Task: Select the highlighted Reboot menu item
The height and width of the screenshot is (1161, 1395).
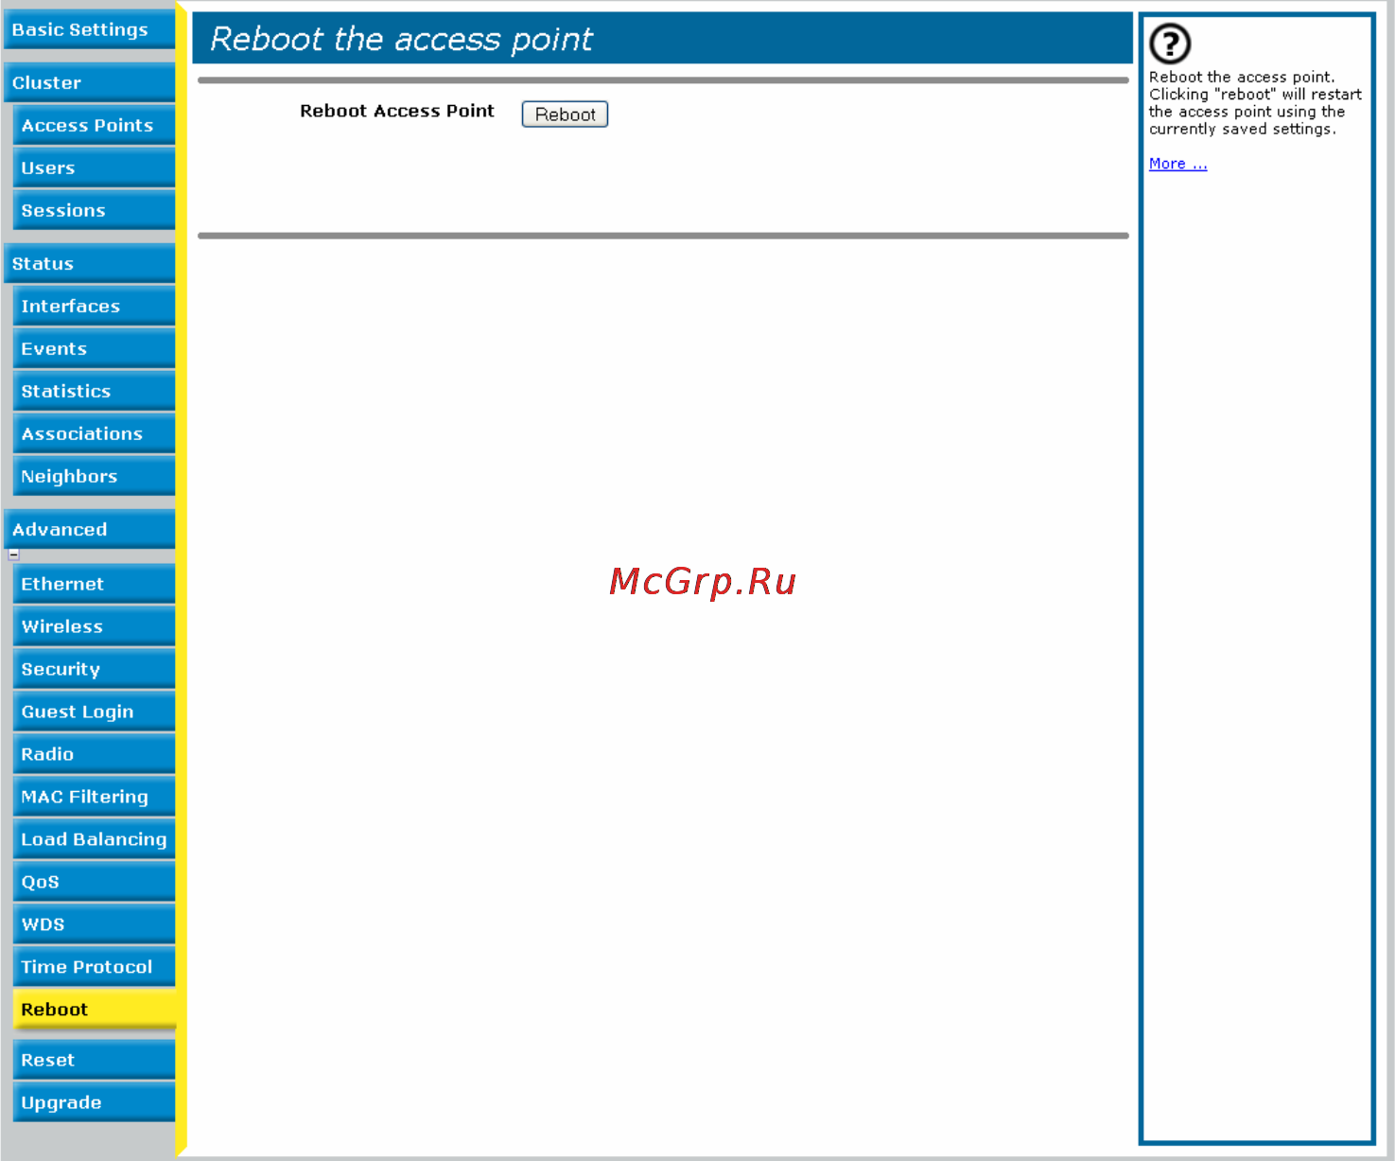Action: click(x=94, y=1010)
